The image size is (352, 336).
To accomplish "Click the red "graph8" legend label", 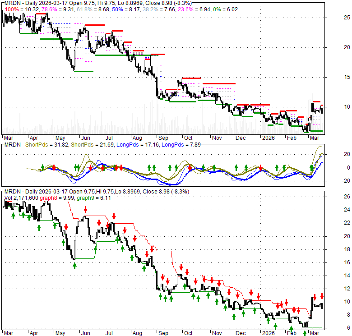I will pos(48,198).
